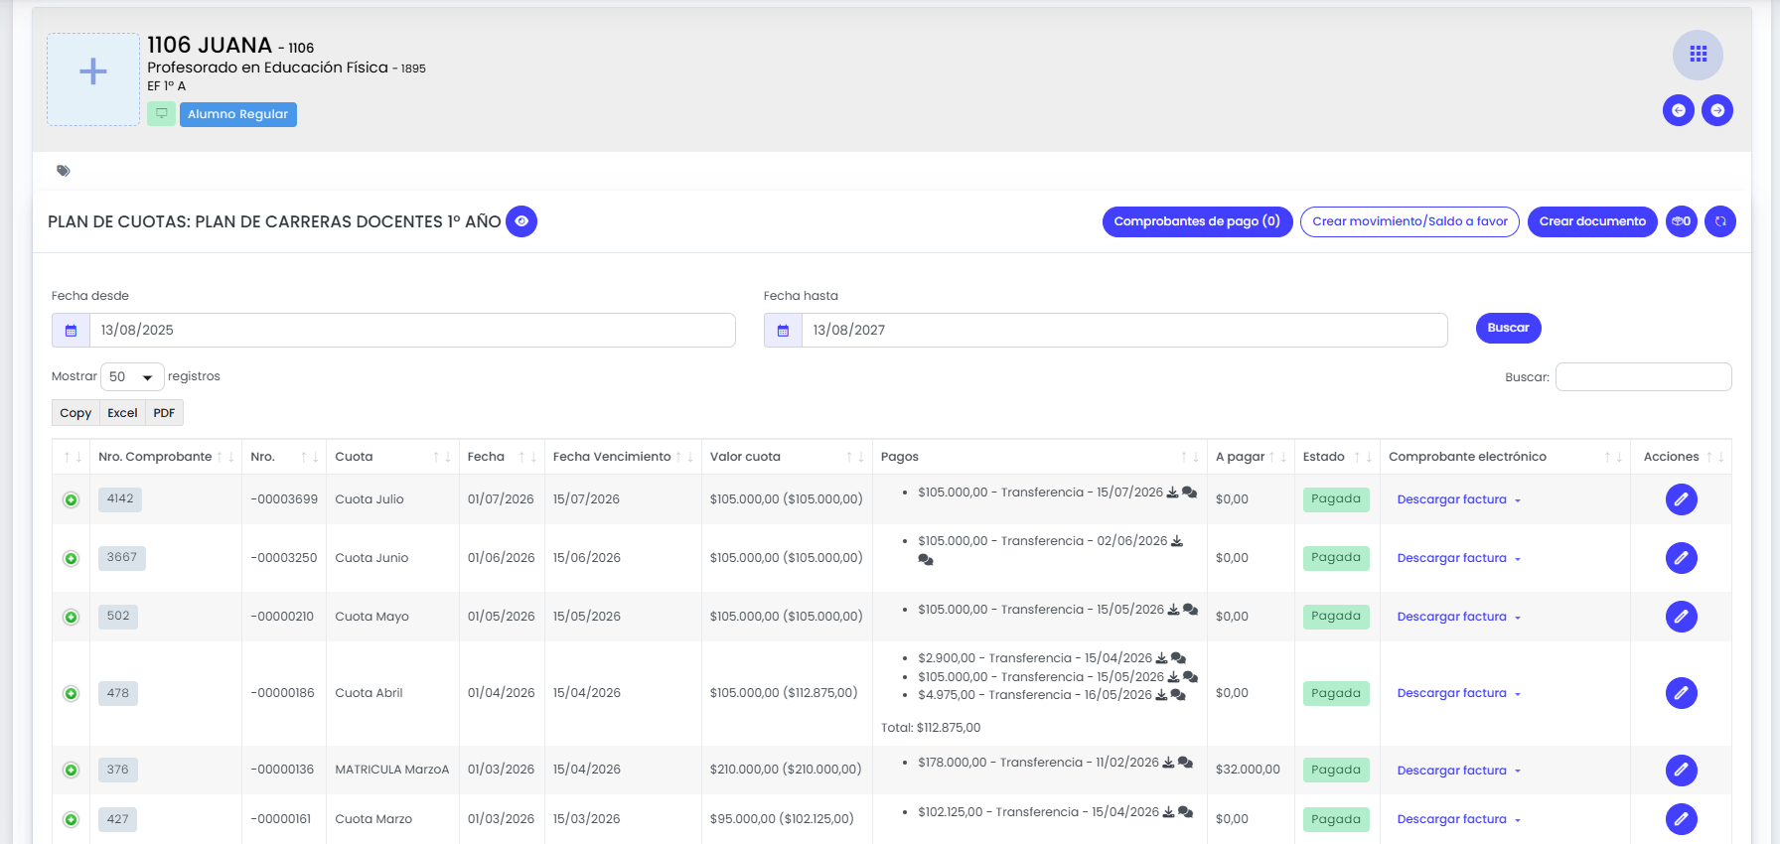Image resolution: width=1780 pixels, height=844 pixels.
Task: Download receipt for $2.900,00 payment
Action: (x=1161, y=658)
